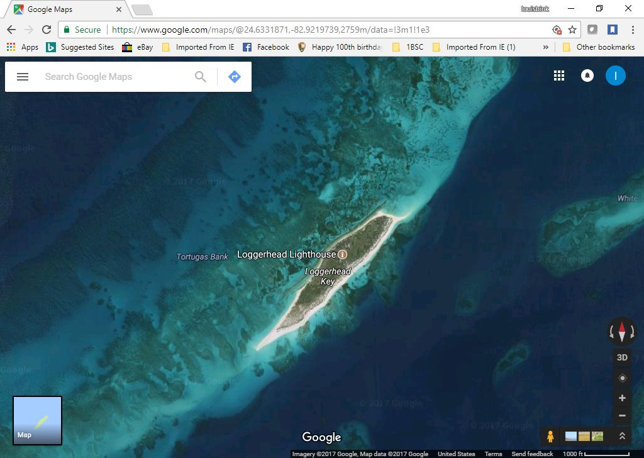
Task: Open Google notifications bell
Action: click(x=587, y=75)
